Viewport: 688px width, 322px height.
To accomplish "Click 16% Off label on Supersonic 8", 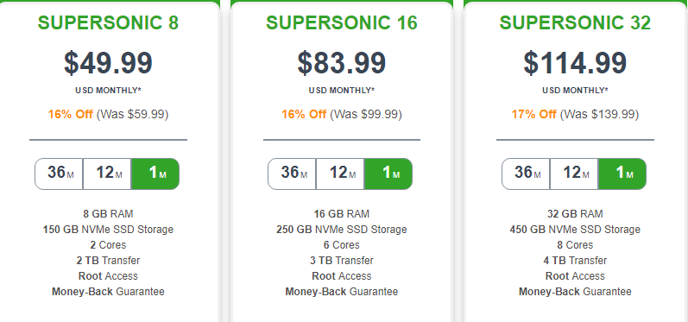I will [70, 115].
